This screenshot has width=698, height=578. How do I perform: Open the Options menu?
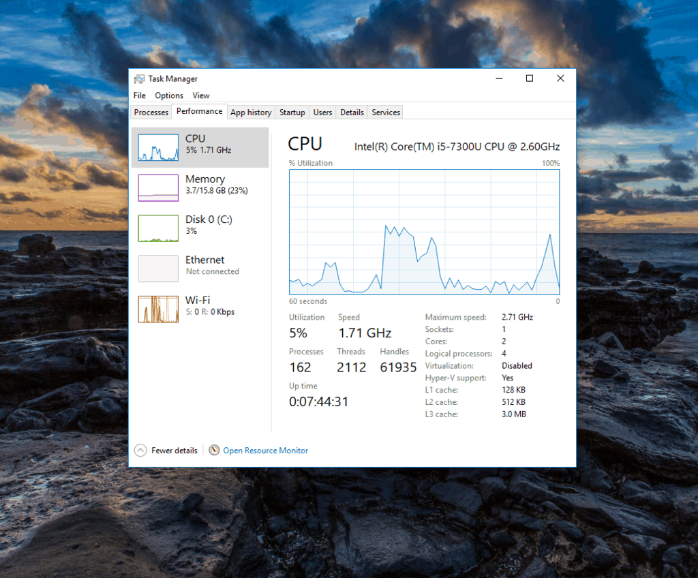[169, 95]
